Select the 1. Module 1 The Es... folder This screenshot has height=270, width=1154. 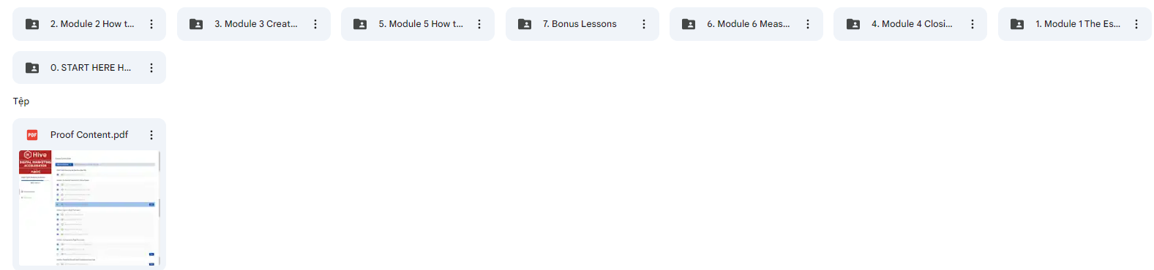click(1074, 24)
